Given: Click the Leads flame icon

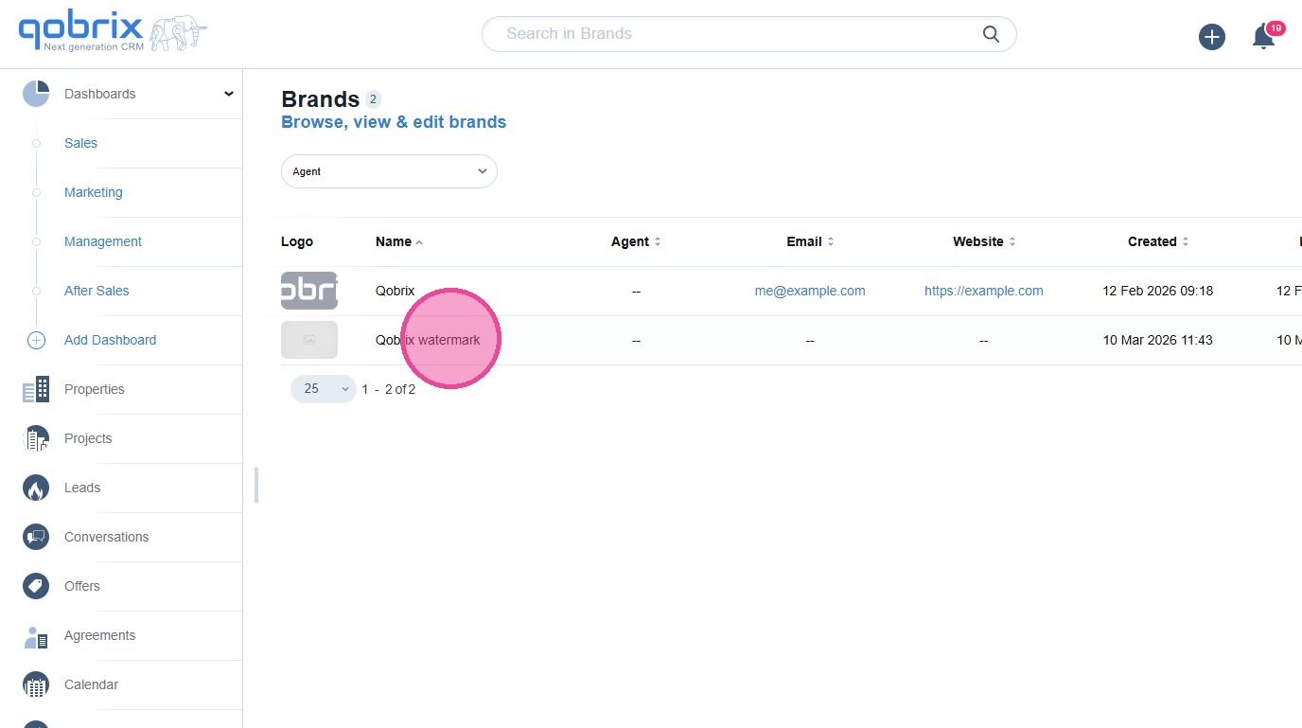Looking at the screenshot, I should [36, 488].
